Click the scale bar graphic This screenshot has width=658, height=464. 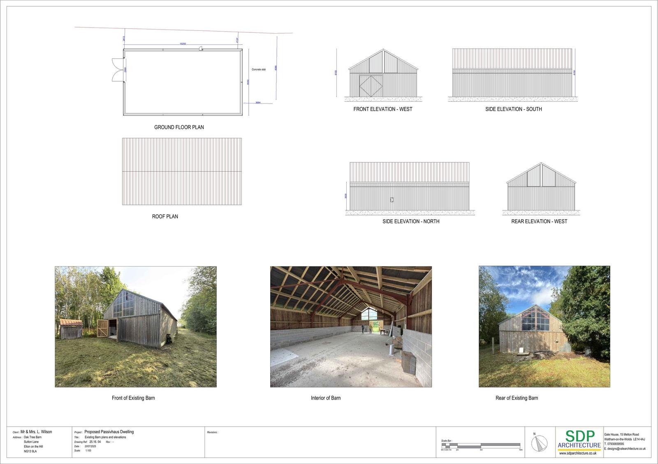point(481,446)
